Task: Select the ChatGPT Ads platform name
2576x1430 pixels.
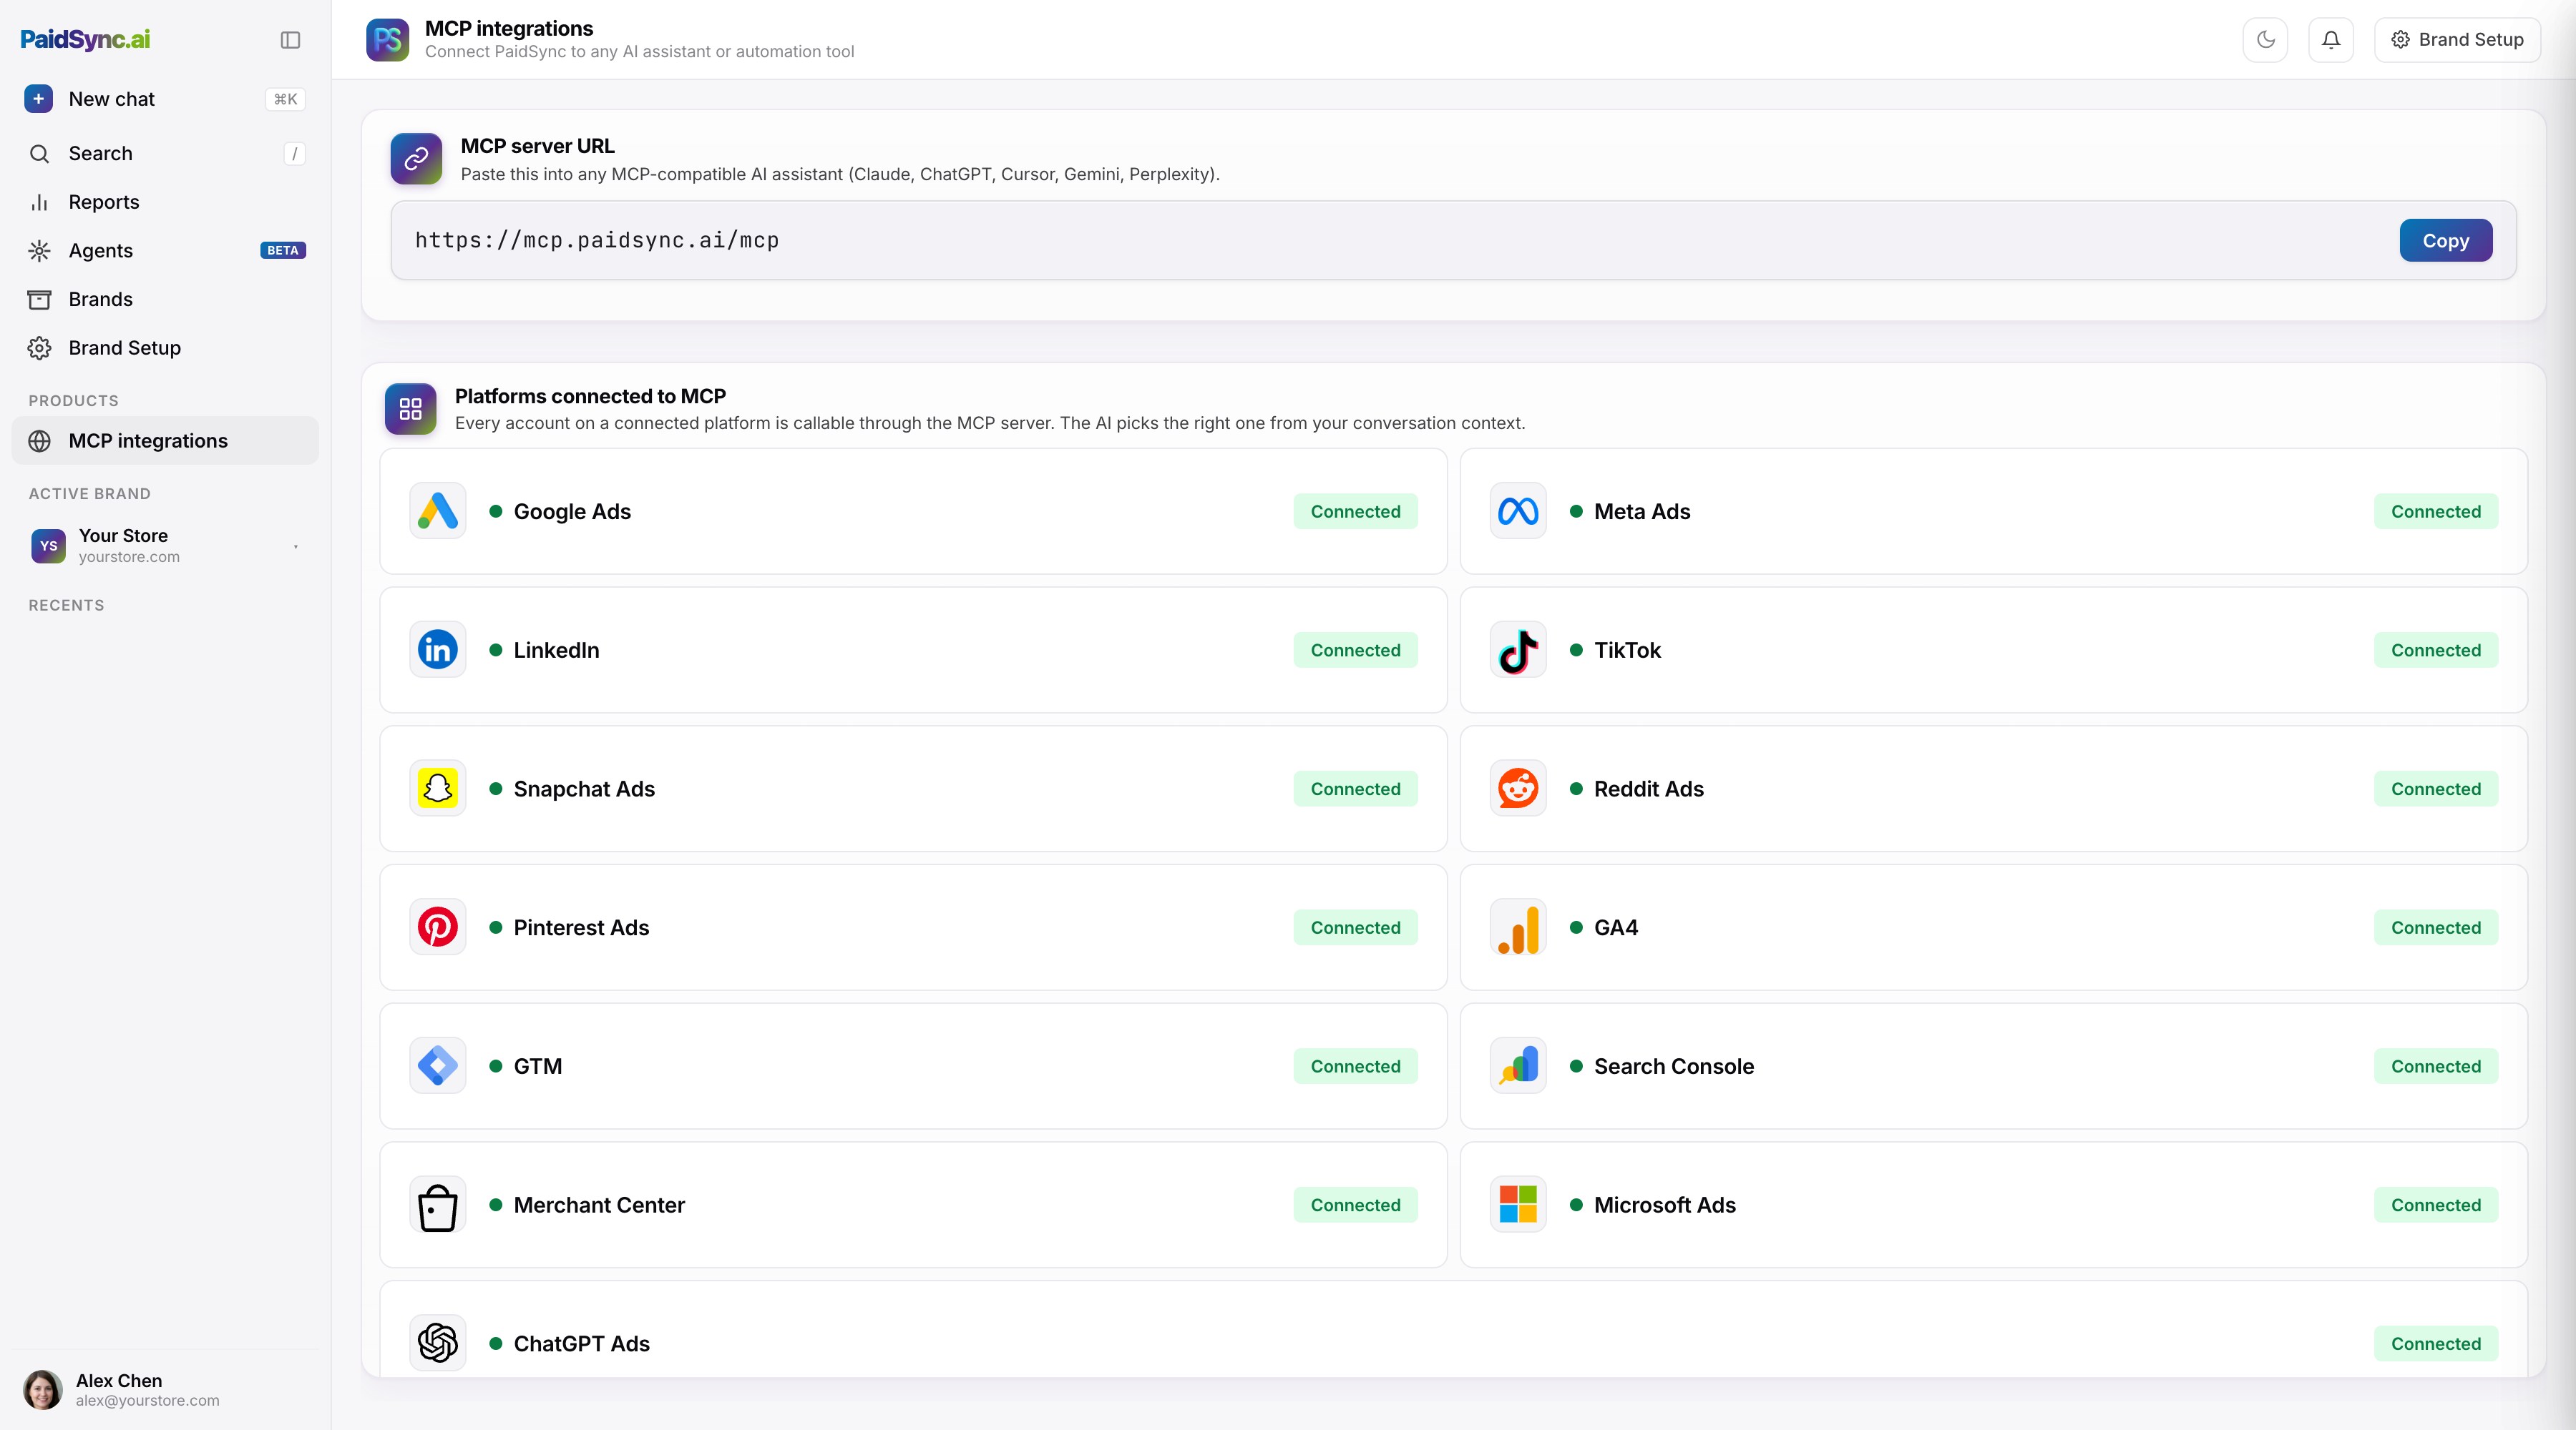Action: (x=581, y=1344)
